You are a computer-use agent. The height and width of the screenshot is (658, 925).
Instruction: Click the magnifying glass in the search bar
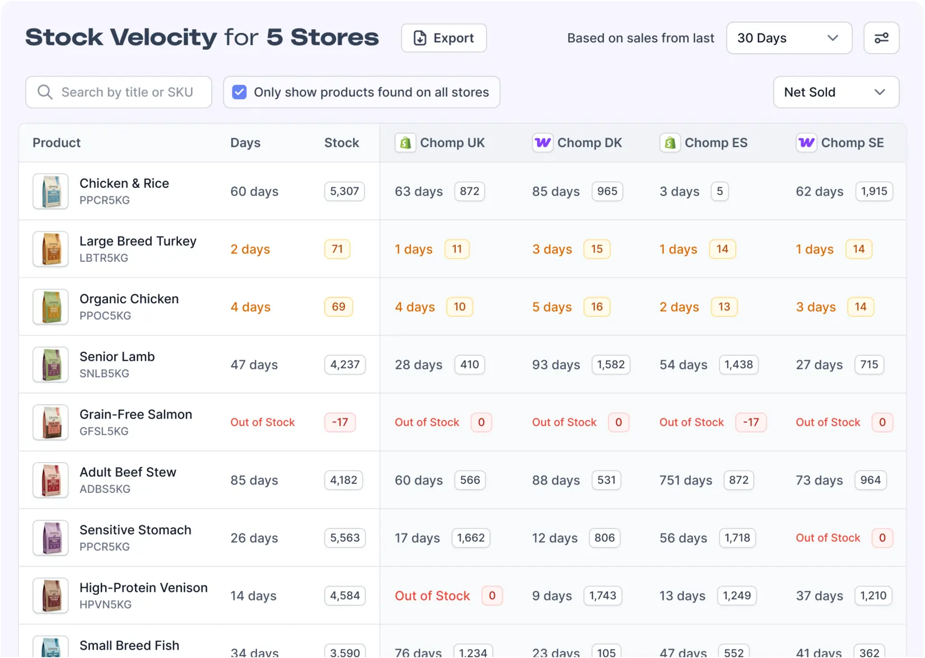click(45, 92)
